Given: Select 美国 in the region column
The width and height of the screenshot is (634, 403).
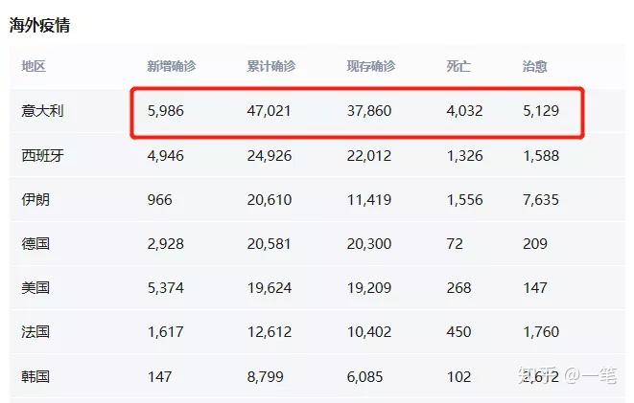Looking at the screenshot, I should coord(35,287).
